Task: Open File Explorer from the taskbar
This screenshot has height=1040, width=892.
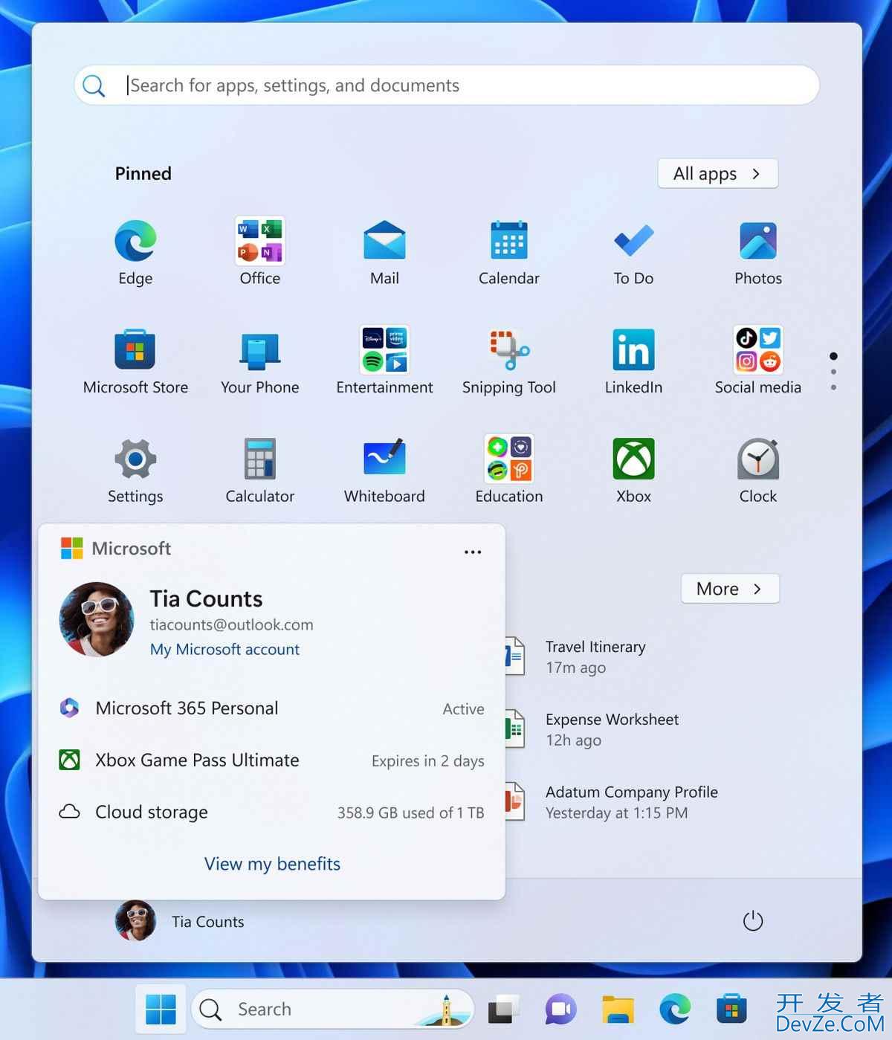Action: [618, 1010]
